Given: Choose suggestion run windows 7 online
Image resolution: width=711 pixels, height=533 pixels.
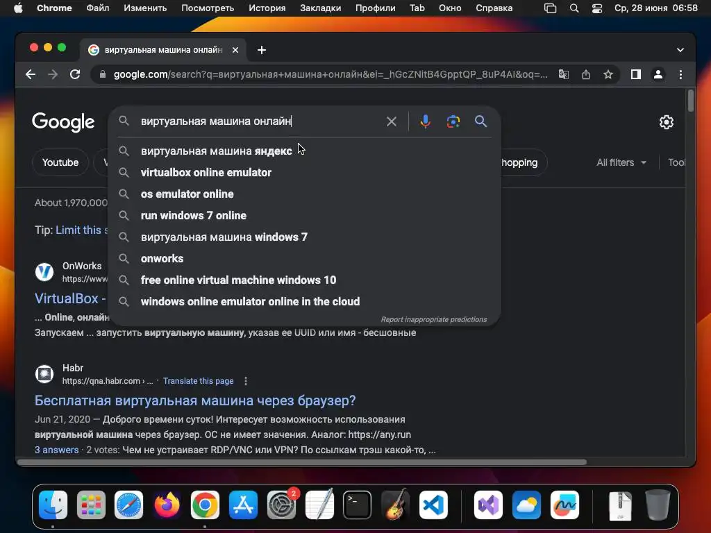Looking at the screenshot, I should pos(304,215).
